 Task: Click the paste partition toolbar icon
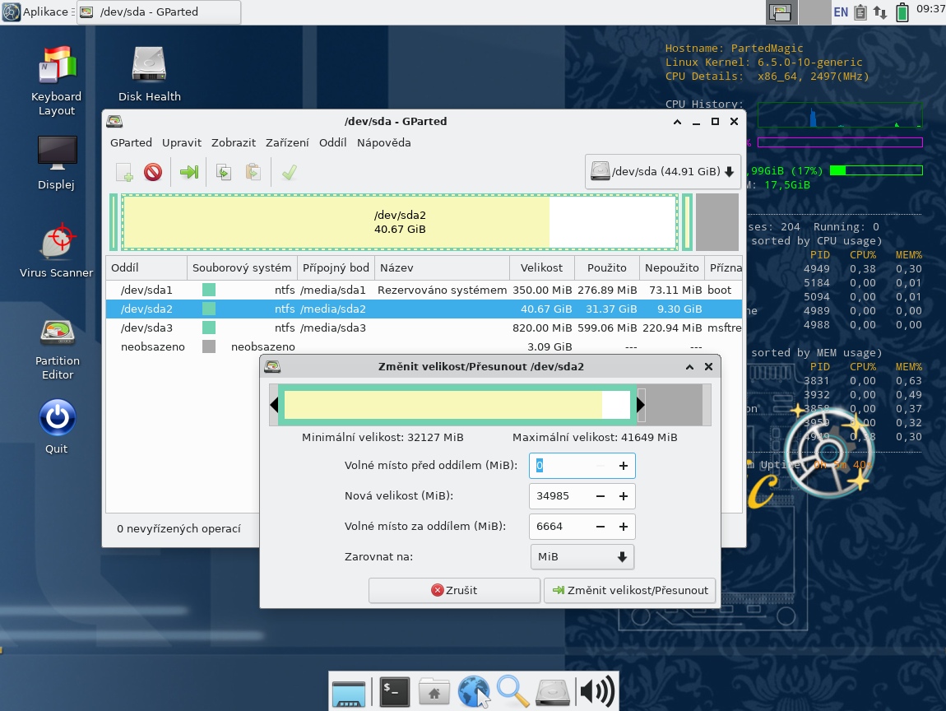(x=253, y=172)
